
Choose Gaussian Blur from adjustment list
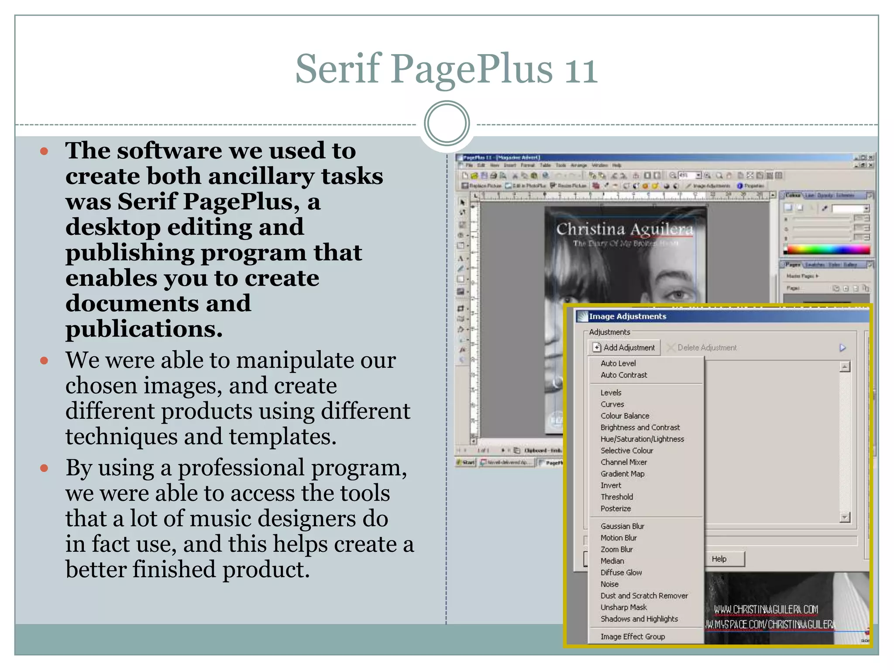coord(622,526)
